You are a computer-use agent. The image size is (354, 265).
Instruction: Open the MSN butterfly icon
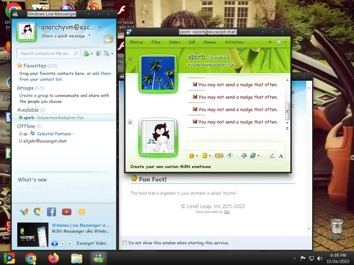(24, 212)
